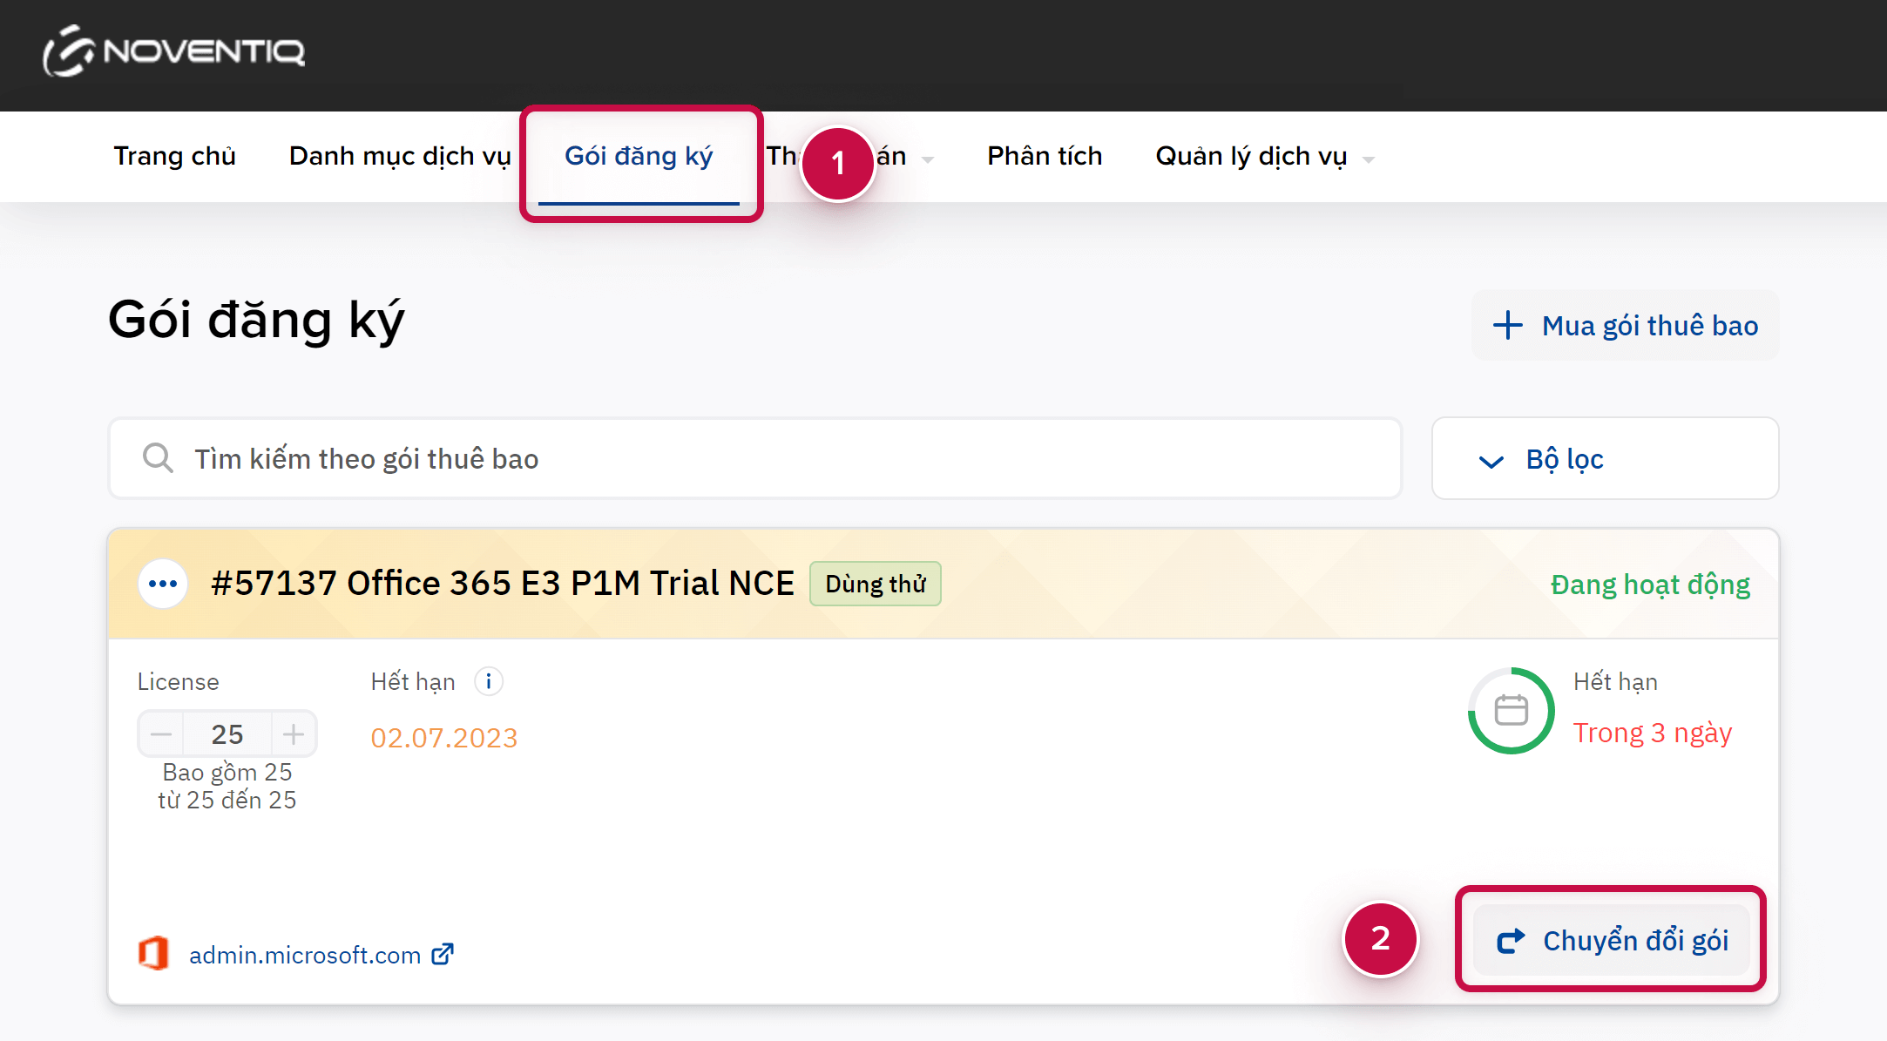The image size is (1887, 1041).
Task: Increase license count with plus button
Action: [x=294, y=734]
